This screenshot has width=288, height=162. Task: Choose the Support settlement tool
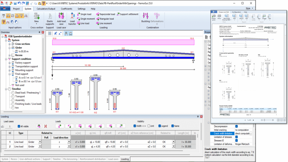click(x=128, y=14)
